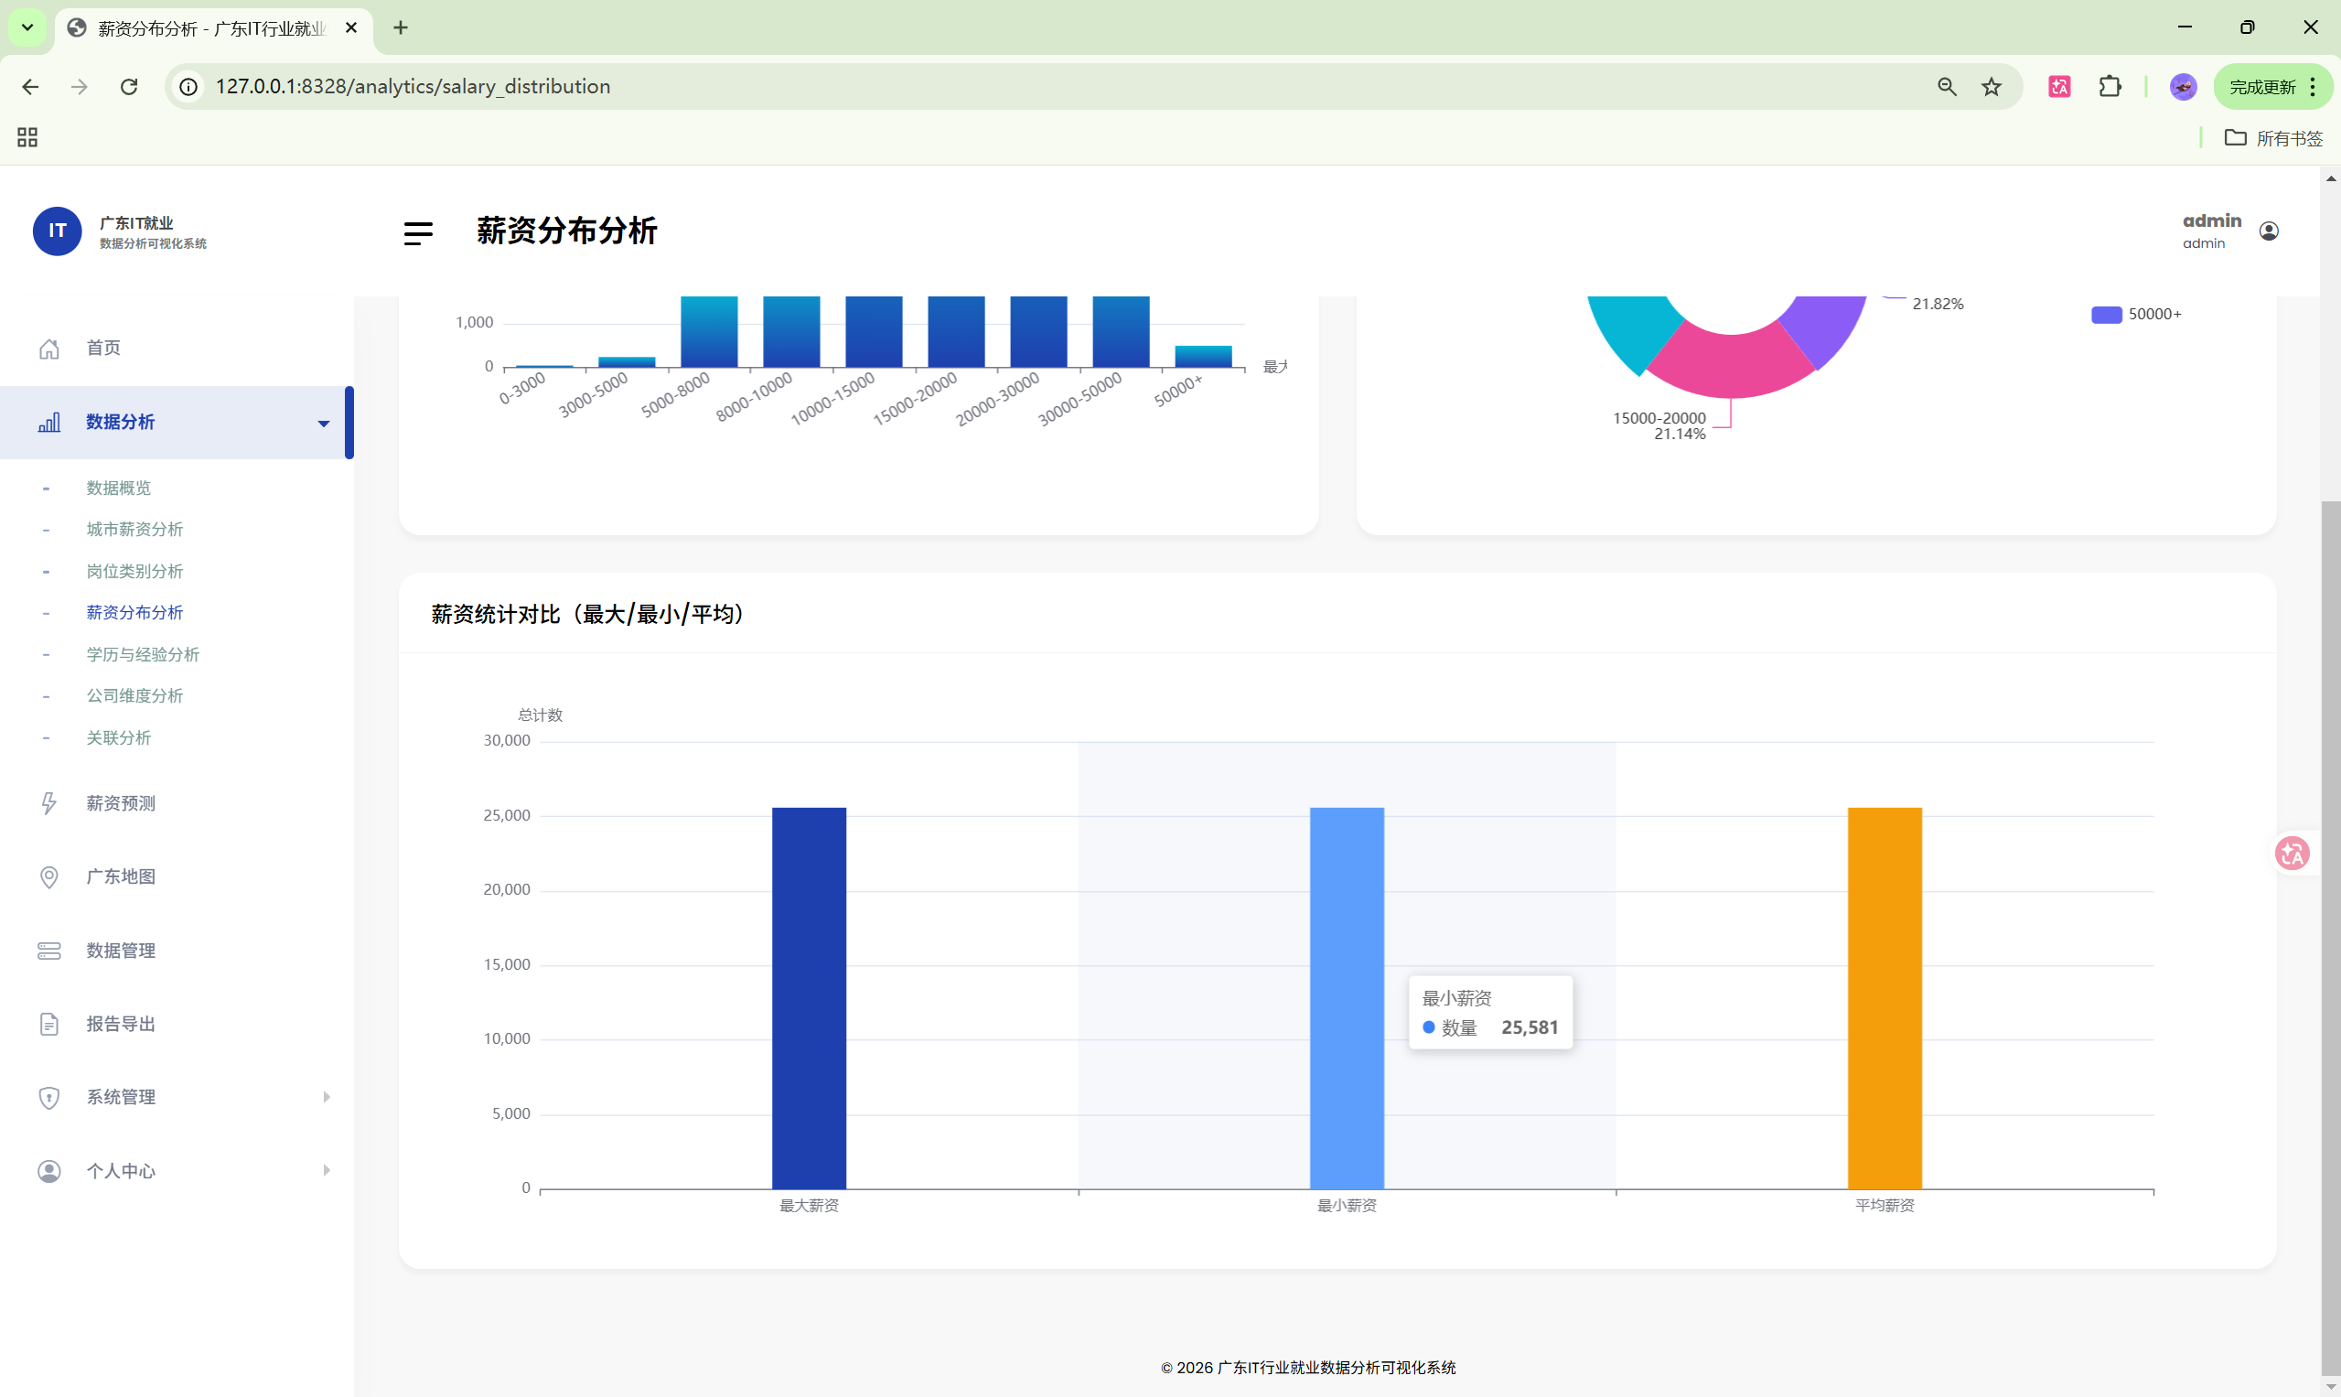Click the hamburger menu toggle icon
The width and height of the screenshot is (2341, 1397).
click(x=418, y=232)
